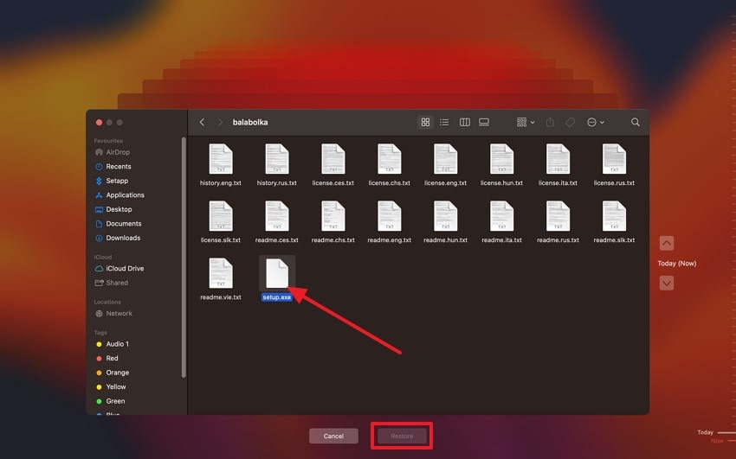
Task: Select the license.slk.txt file
Action: 221,222
